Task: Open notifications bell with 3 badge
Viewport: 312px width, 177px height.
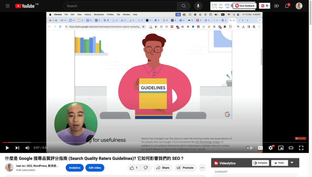Action: [287, 6]
